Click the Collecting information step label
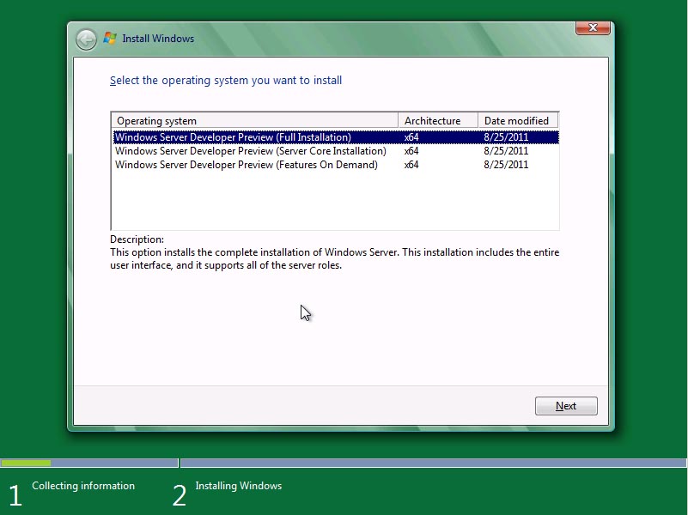Viewport: 688px width, 515px height. point(83,486)
